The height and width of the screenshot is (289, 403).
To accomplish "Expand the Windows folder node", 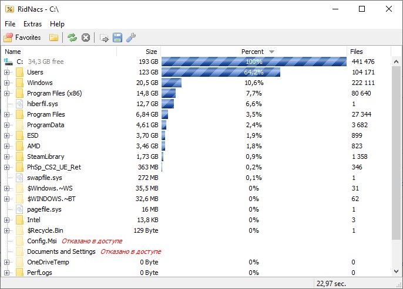I will 7,83.
